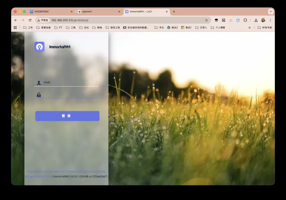Reload the current page
Screen dimensions: 286x200
(30, 20)
